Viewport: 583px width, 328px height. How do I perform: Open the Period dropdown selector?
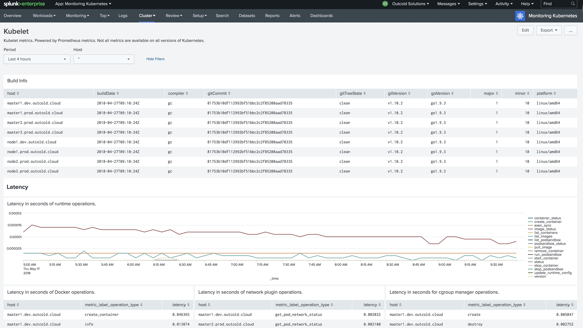[x=37, y=59]
